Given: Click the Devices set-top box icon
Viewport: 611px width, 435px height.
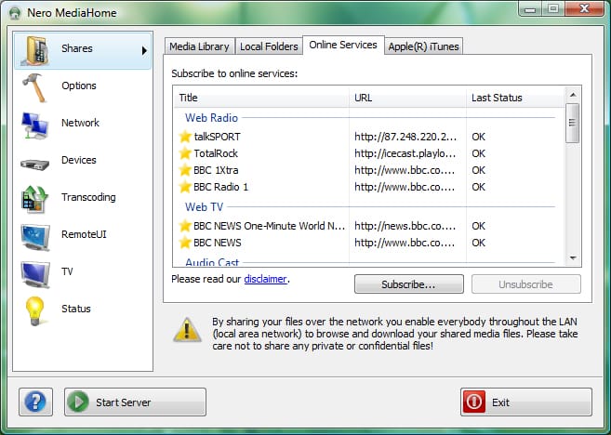Looking at the screenshot, I should tap(35, 164).
